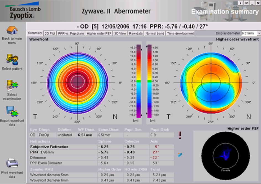The width and height of the screenshot is (261, 184).
Task: Click the 6mm Total RMS value 7.43µm
Action: tap(159, 180)
